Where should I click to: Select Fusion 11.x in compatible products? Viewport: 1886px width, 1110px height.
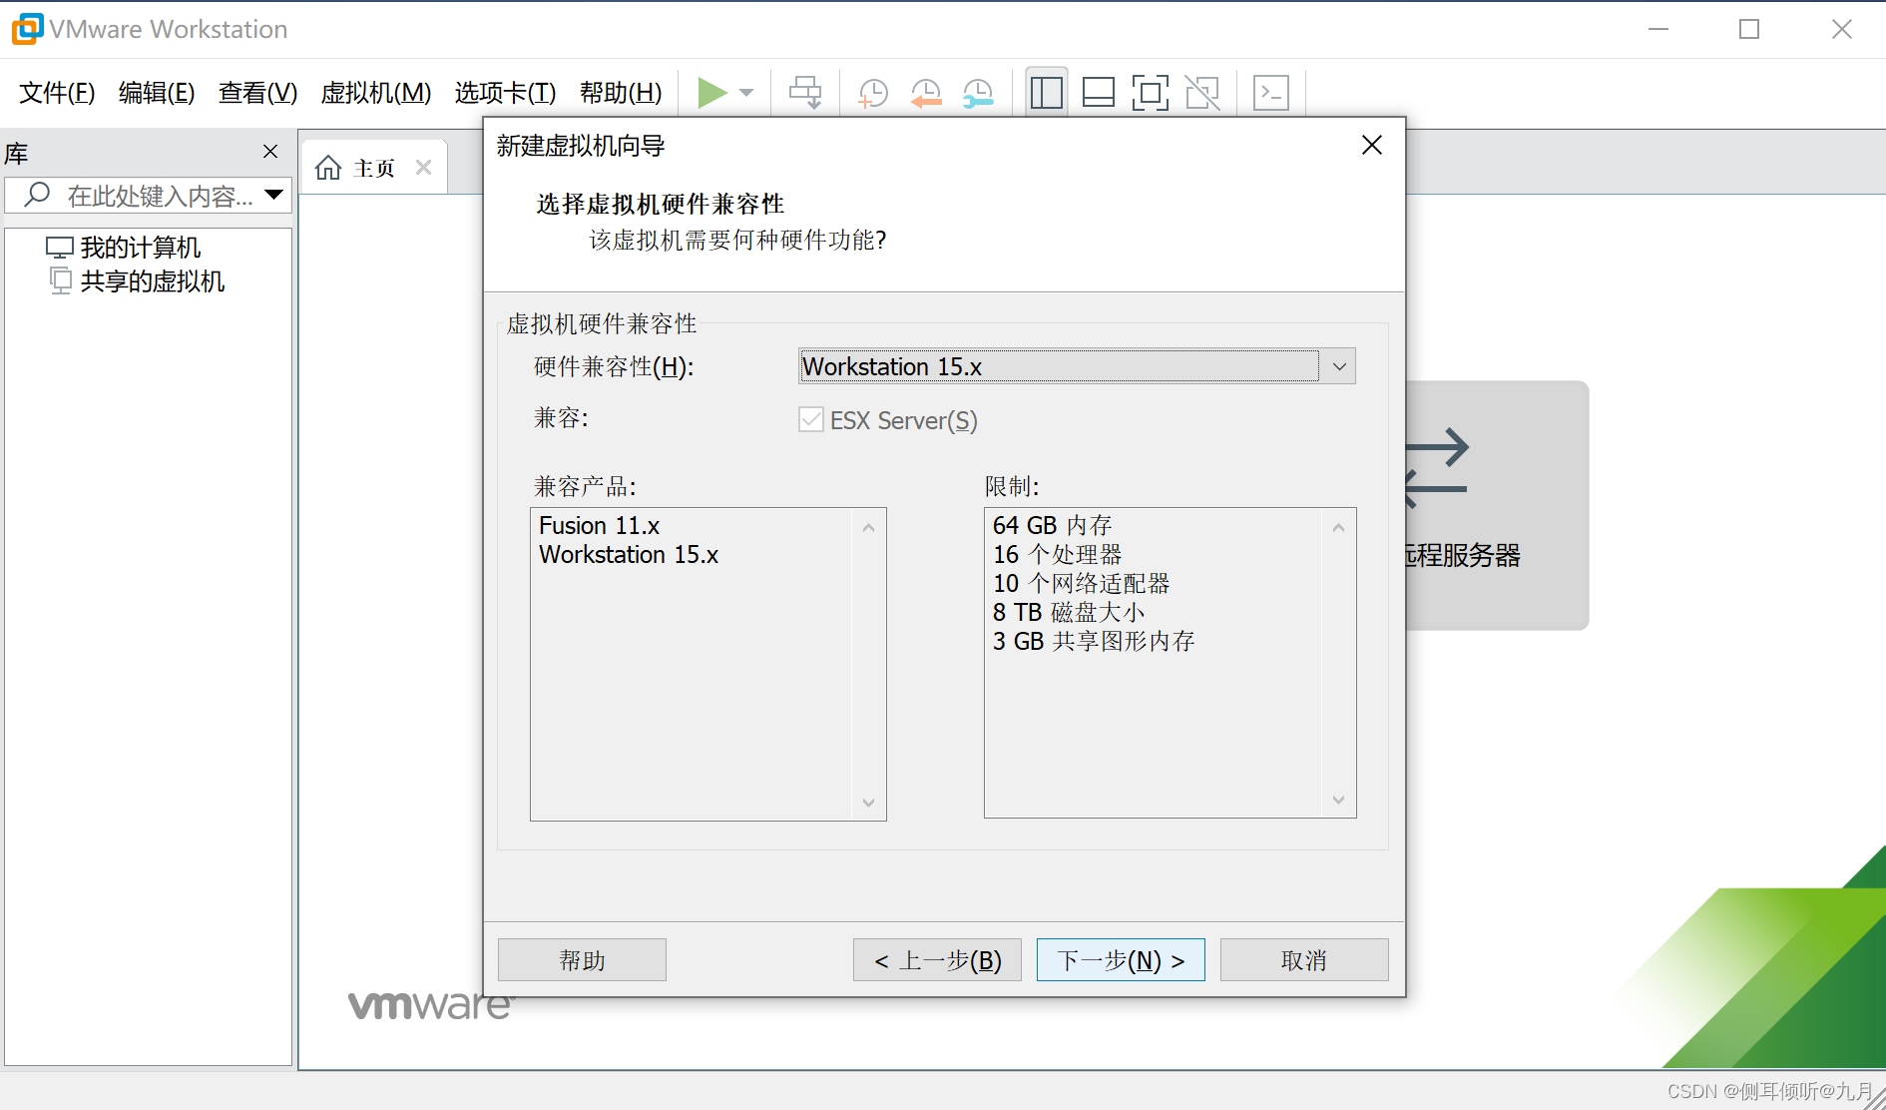point(599,525)
